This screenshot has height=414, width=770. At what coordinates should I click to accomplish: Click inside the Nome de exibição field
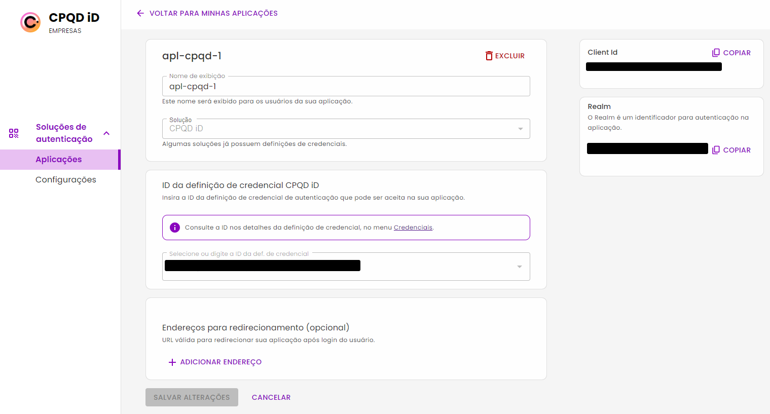pos(346,86)
